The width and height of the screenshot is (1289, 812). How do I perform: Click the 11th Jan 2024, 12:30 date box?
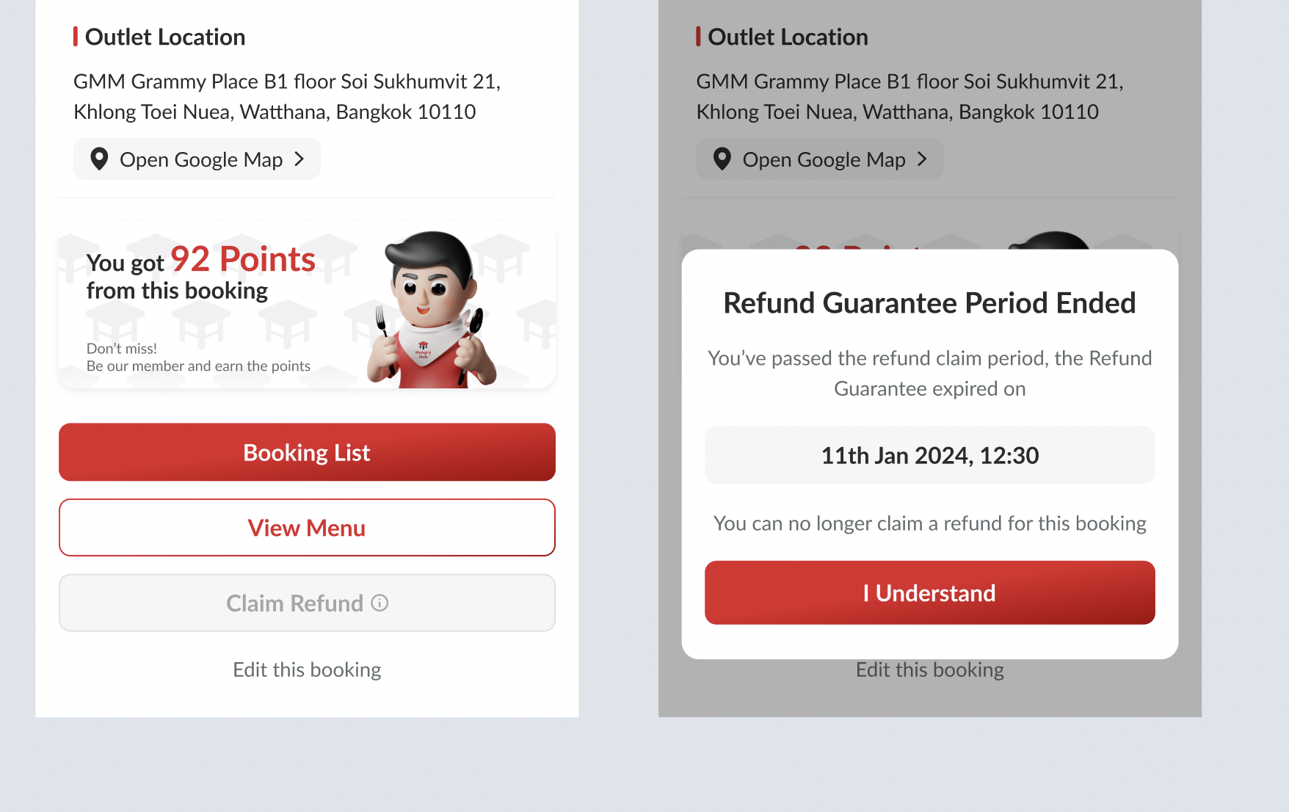click(x=929, y=455)
